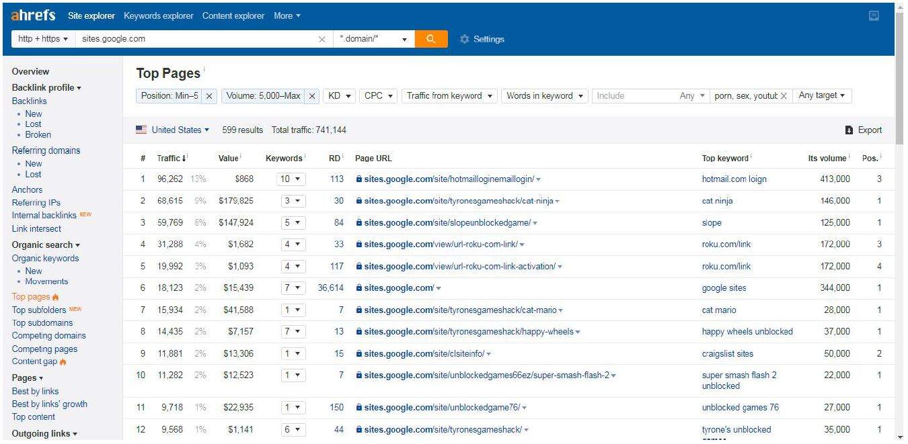
Task: Go to Competing domains in sidebar
Action: pos(48,336)
